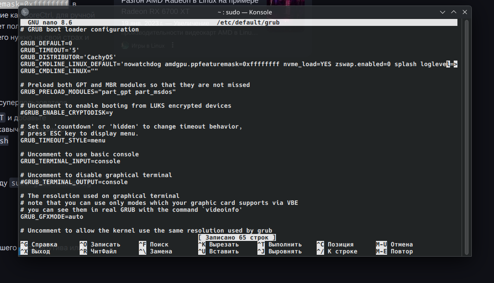Click the GRUB_DEFAULT=0 line
Image resolution: width=494 pixels, height=283 pixels.
(46, 43)
